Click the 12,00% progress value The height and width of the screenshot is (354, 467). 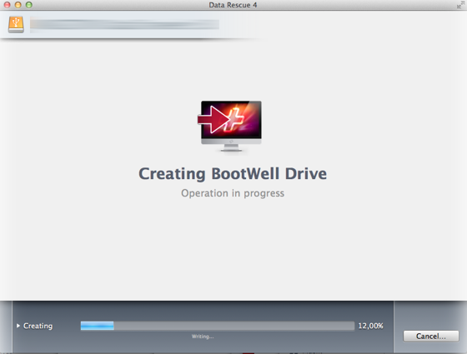(370, 326)
